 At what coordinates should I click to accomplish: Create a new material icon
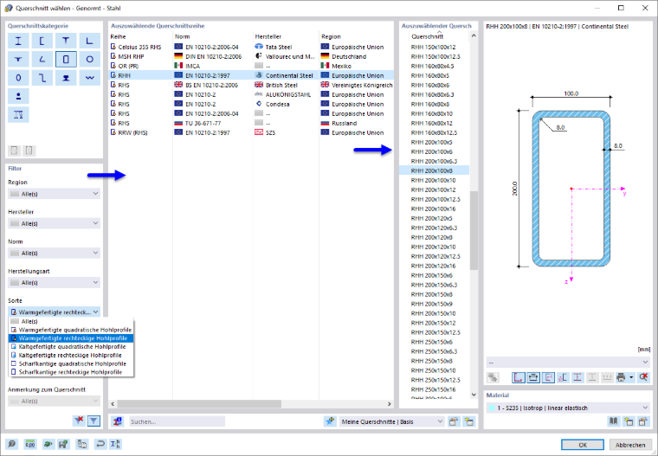[x=628, y=421]
